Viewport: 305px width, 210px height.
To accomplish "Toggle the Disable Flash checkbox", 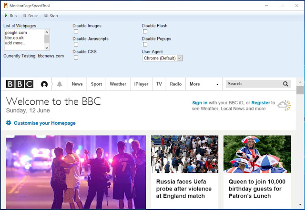I will click(x=145, y=31).
